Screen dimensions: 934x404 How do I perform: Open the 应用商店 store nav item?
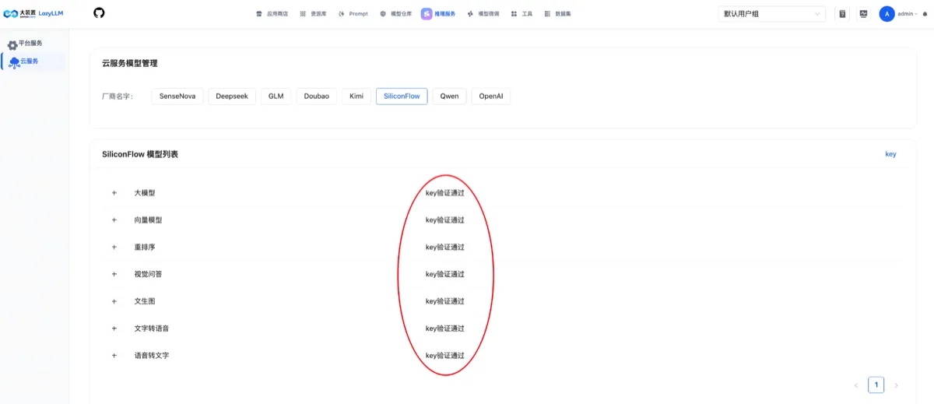(x=272, y=14)
